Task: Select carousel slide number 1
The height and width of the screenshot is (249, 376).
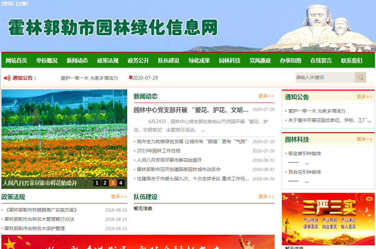Action: 97,182
